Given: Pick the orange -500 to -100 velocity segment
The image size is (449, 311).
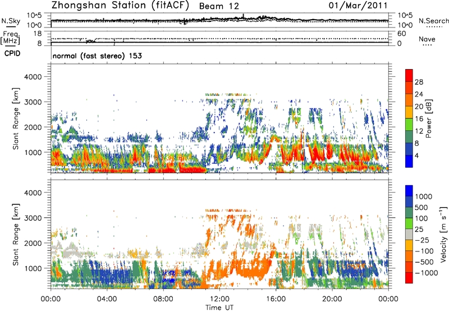Looking at the screenshot, I should [409, 256].
